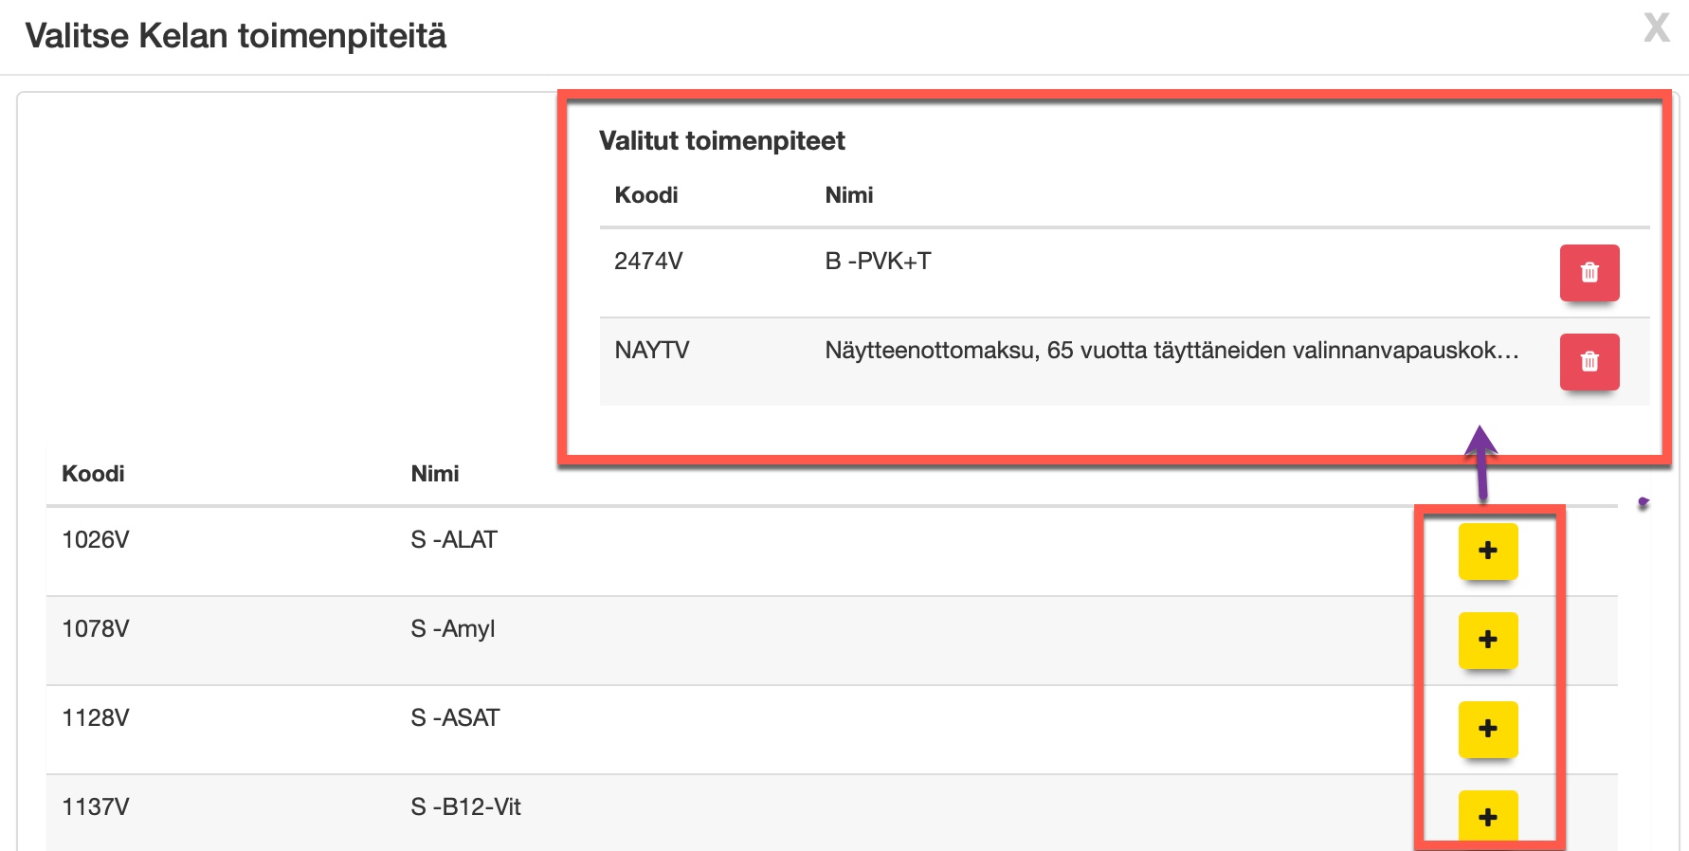Viewport: 1689px width, 851px height.
Task: Click the B -PVK+T name in selected list
Action: pos(879,262)
